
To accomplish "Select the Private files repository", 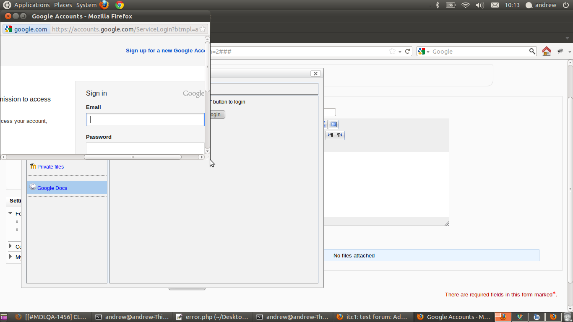I will tap(50, 166).
